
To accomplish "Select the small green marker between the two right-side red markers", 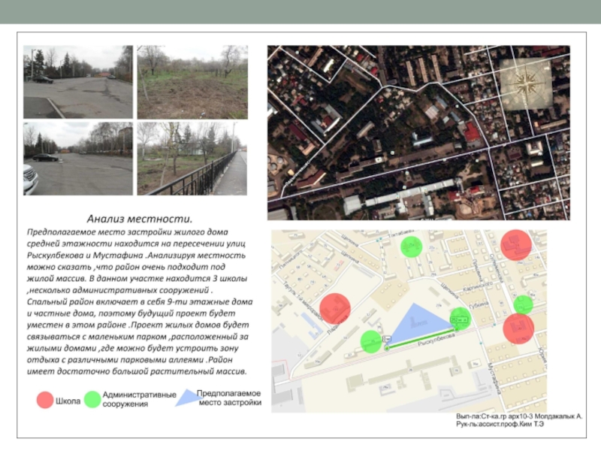I will pyautogui.click(x=523, y=304).
